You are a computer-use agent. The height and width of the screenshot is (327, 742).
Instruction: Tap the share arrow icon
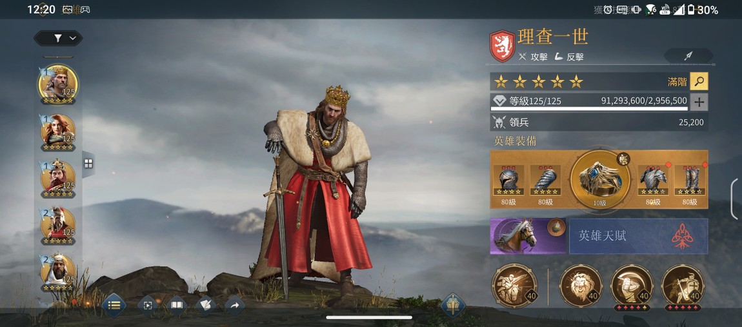pyautogui.click(x=235, y=306)
